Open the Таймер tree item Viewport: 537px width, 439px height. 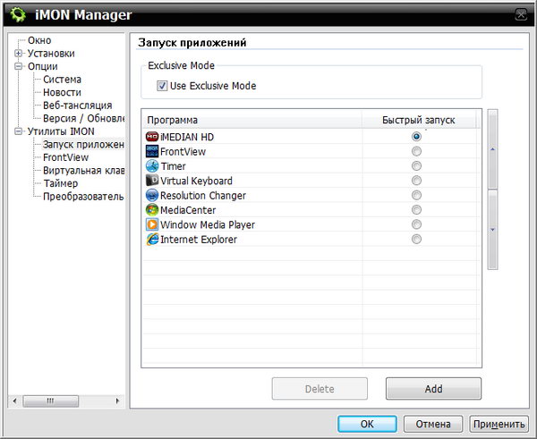61,183
